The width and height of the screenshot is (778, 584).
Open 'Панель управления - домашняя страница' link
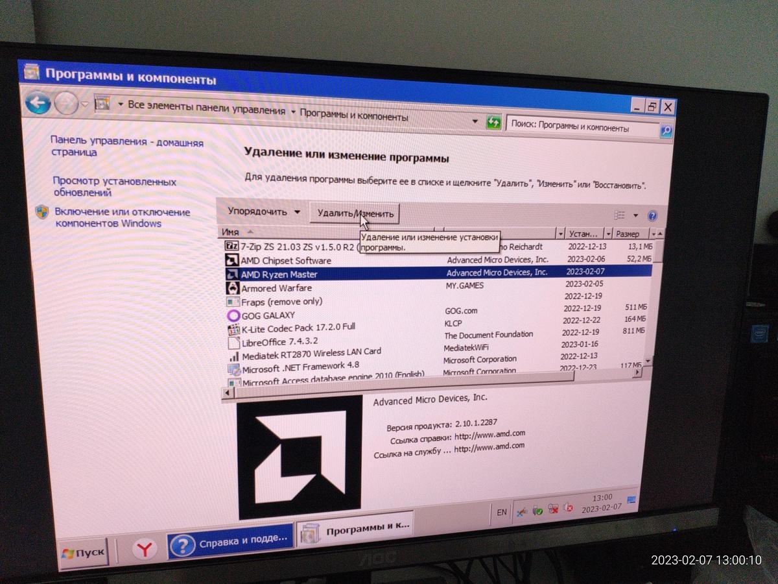126,147
